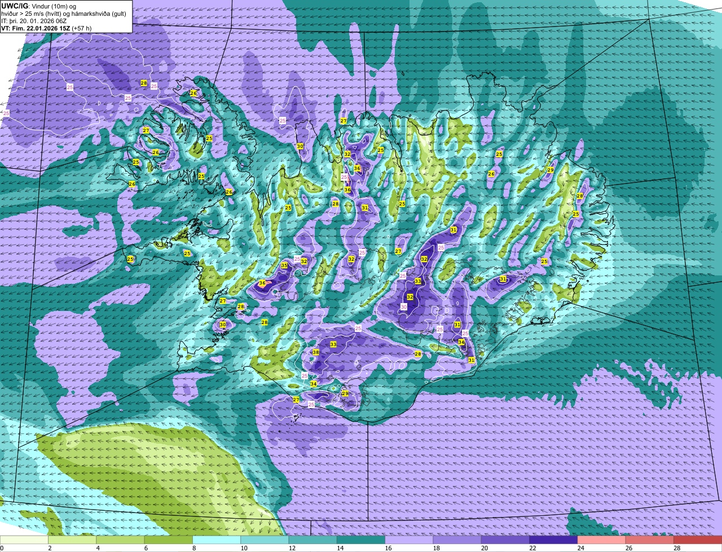Click the UWC/IG Vindur (10m) title line
Screen dimensions: 722x552
pyautogui.click(x=38, y=6)
